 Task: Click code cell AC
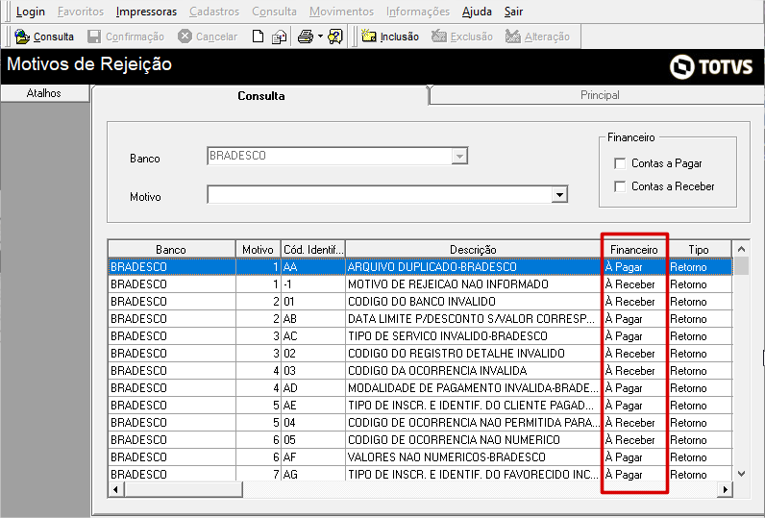[313, 336]
